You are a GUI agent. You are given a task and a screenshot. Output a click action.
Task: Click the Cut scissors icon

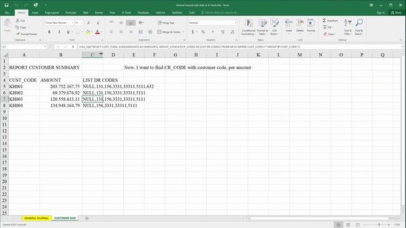coord(20,20)
